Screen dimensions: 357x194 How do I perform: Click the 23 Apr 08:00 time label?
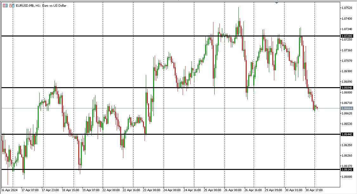[152, 190]
